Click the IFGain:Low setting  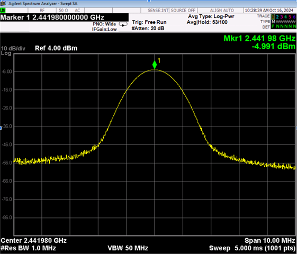tap(104, 29)
